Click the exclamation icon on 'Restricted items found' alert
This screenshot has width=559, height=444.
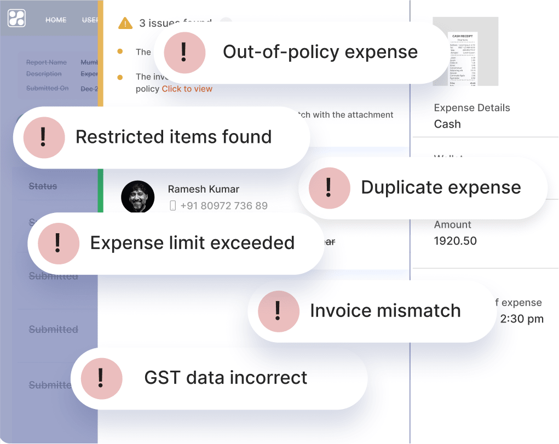click(43, 137)
